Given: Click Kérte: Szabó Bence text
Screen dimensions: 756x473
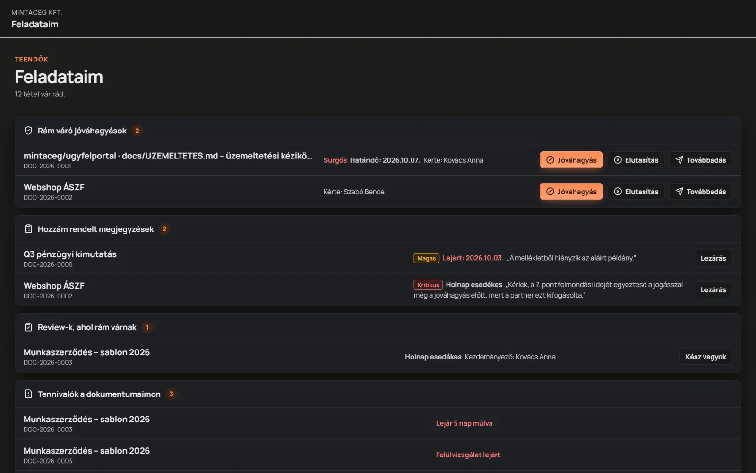Looking at the screenshot, I should coord(354,192).
